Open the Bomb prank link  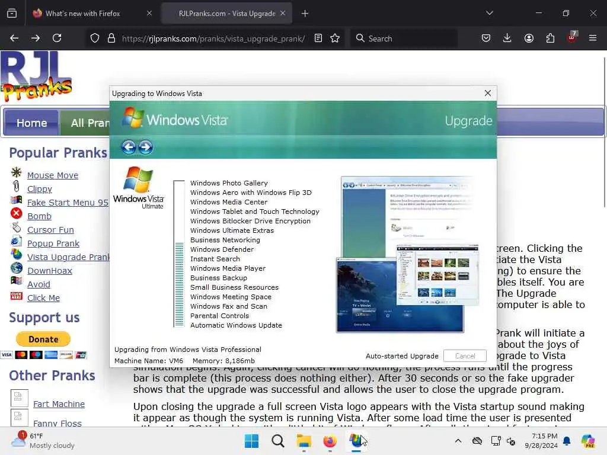pos(39,216)
